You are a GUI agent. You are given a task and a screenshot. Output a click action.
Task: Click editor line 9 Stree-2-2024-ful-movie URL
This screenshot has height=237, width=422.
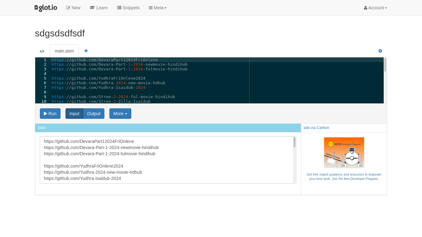pyautogui.click(x=113, y=97)
